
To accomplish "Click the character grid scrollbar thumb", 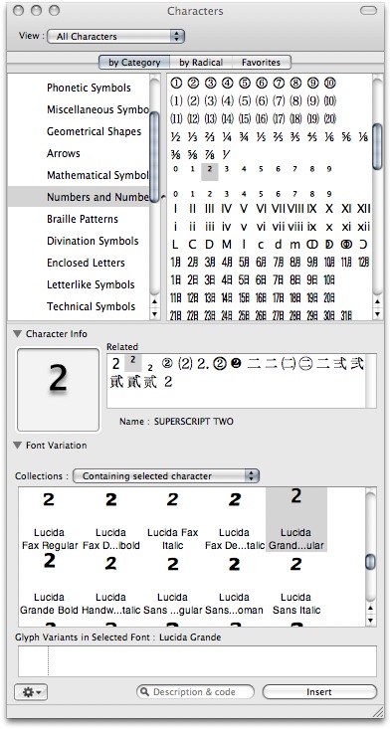I will (377, 146).
